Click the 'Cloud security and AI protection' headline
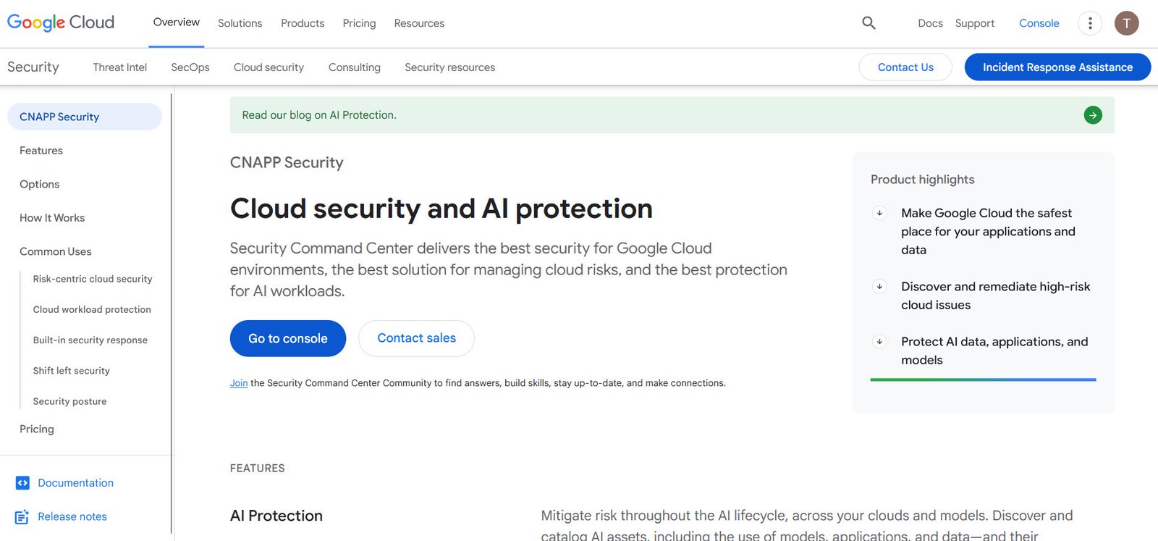 [441, 209]
